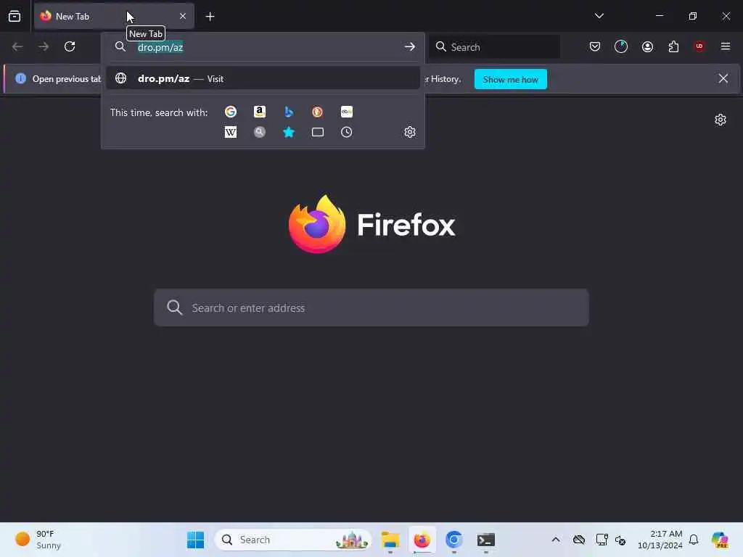Go back one page
This screenshot has width=743, height=557.
pos(17,46)
